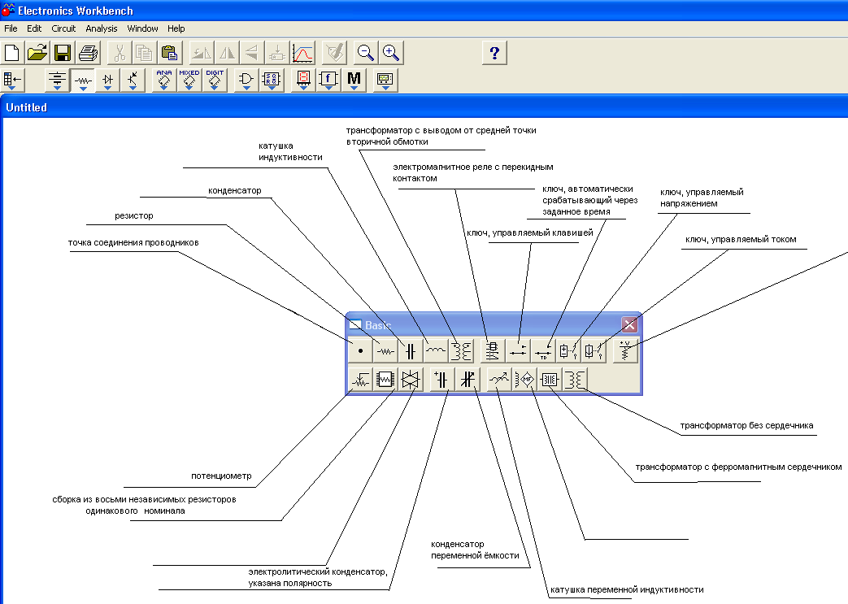Select the current-controlled switch
This screenshot has width=848, height=604.
594,351
